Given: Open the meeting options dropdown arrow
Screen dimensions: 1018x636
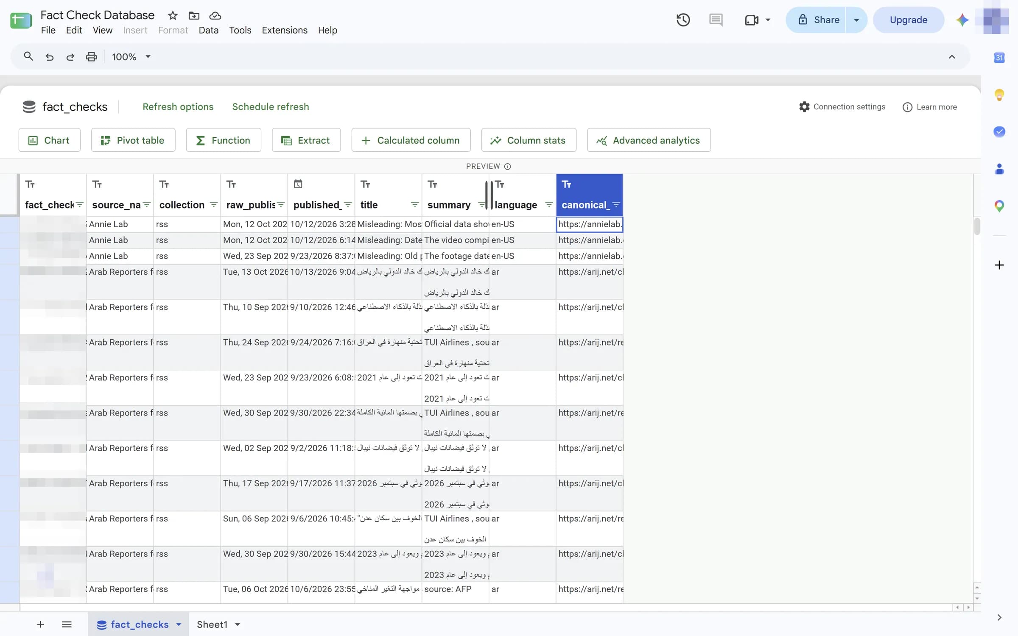Looking at the screenshot, I should (768, 20).
